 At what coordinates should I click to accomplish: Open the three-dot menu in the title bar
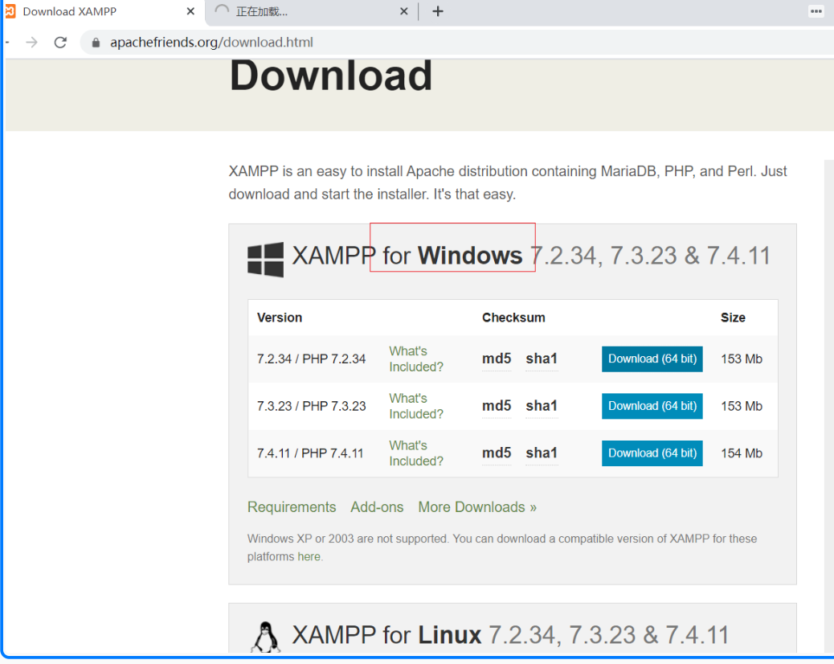point(816,11)
